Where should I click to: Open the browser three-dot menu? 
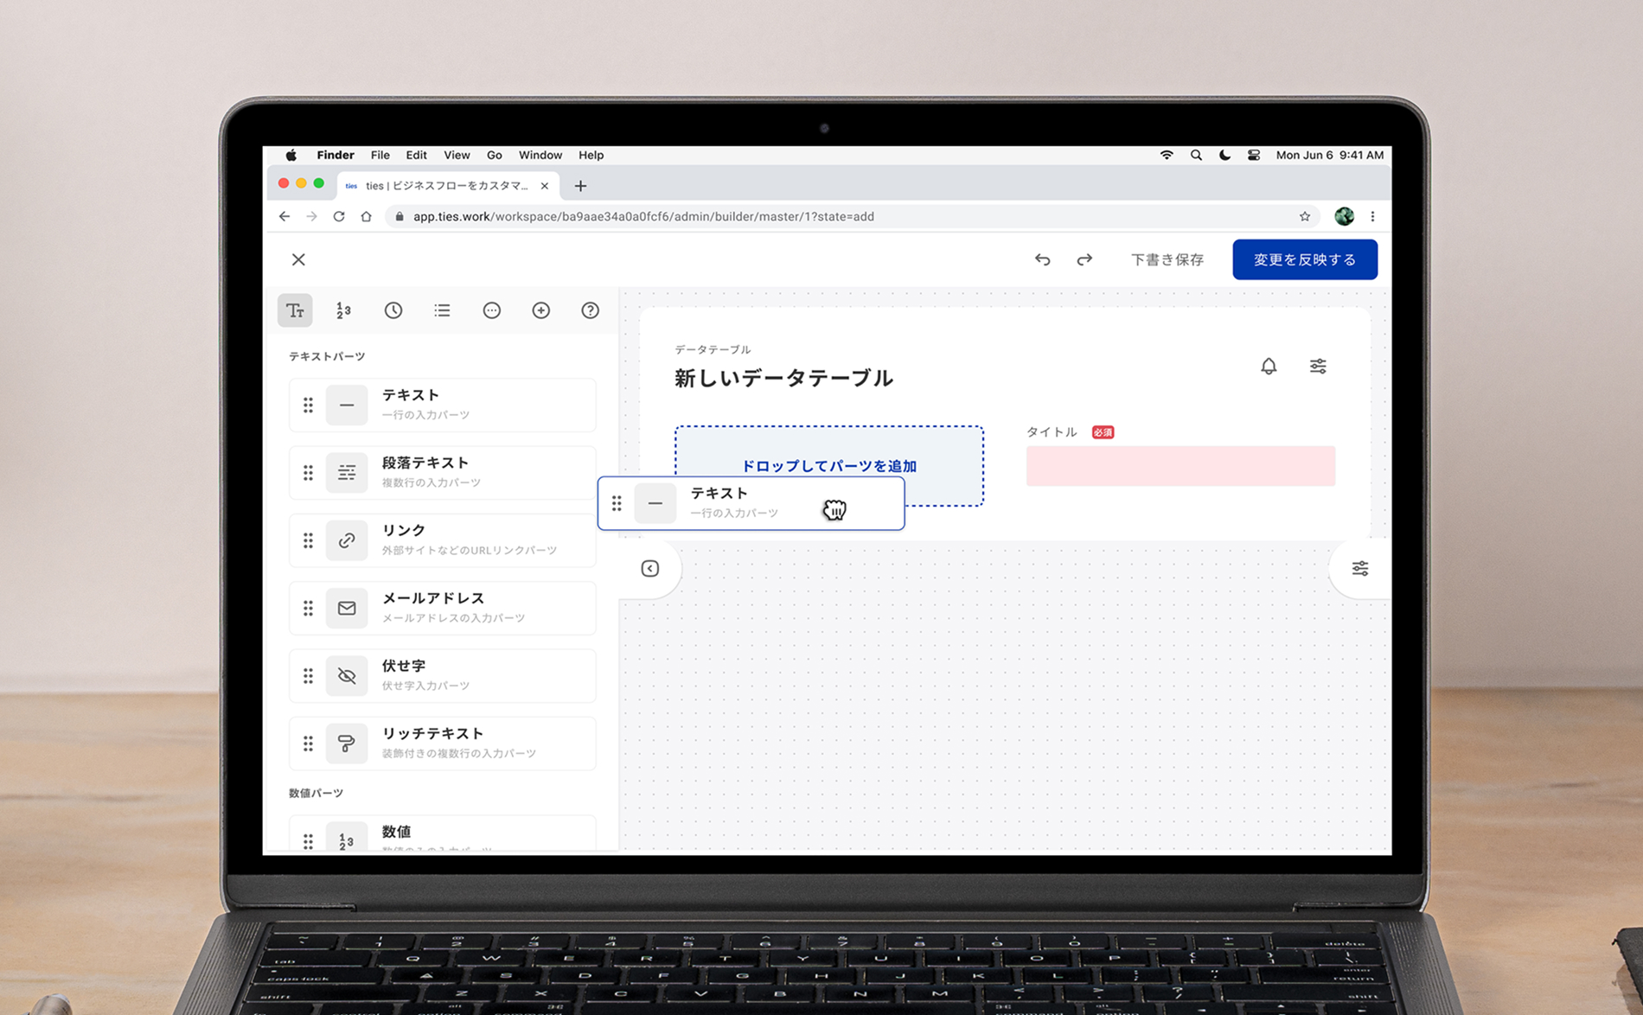[1372, 217]
